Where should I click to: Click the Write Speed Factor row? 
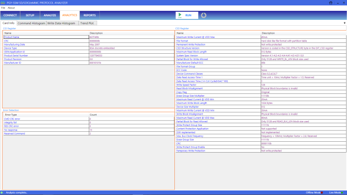[261, 85]
